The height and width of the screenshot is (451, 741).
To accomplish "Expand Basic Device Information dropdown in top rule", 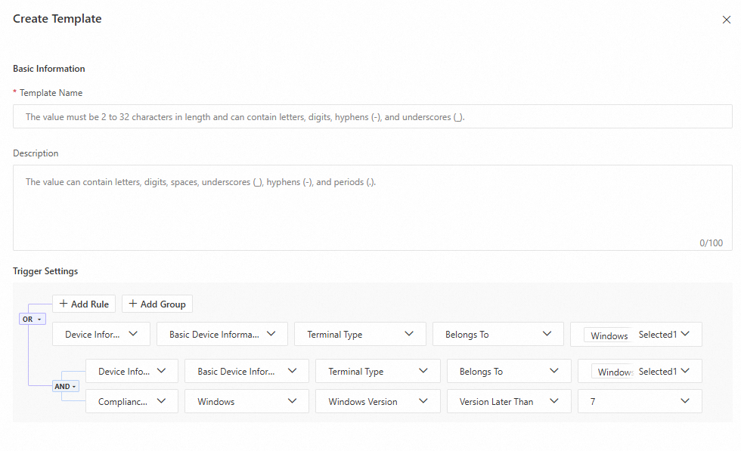I will pyautogui.click(x=222, y=335).
